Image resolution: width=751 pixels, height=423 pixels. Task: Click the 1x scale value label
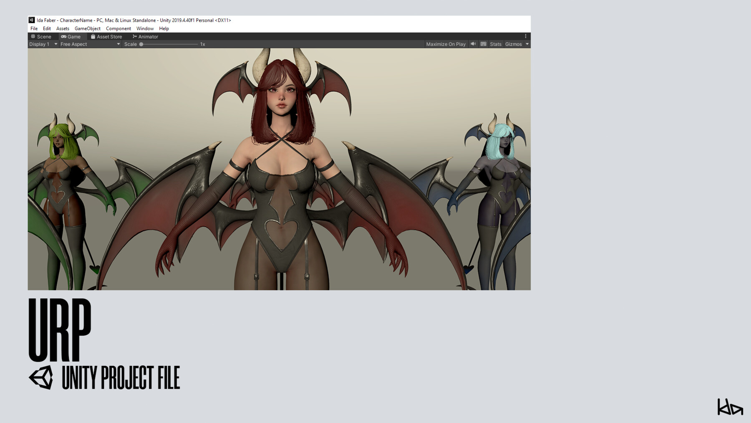[x=202, y=44]
